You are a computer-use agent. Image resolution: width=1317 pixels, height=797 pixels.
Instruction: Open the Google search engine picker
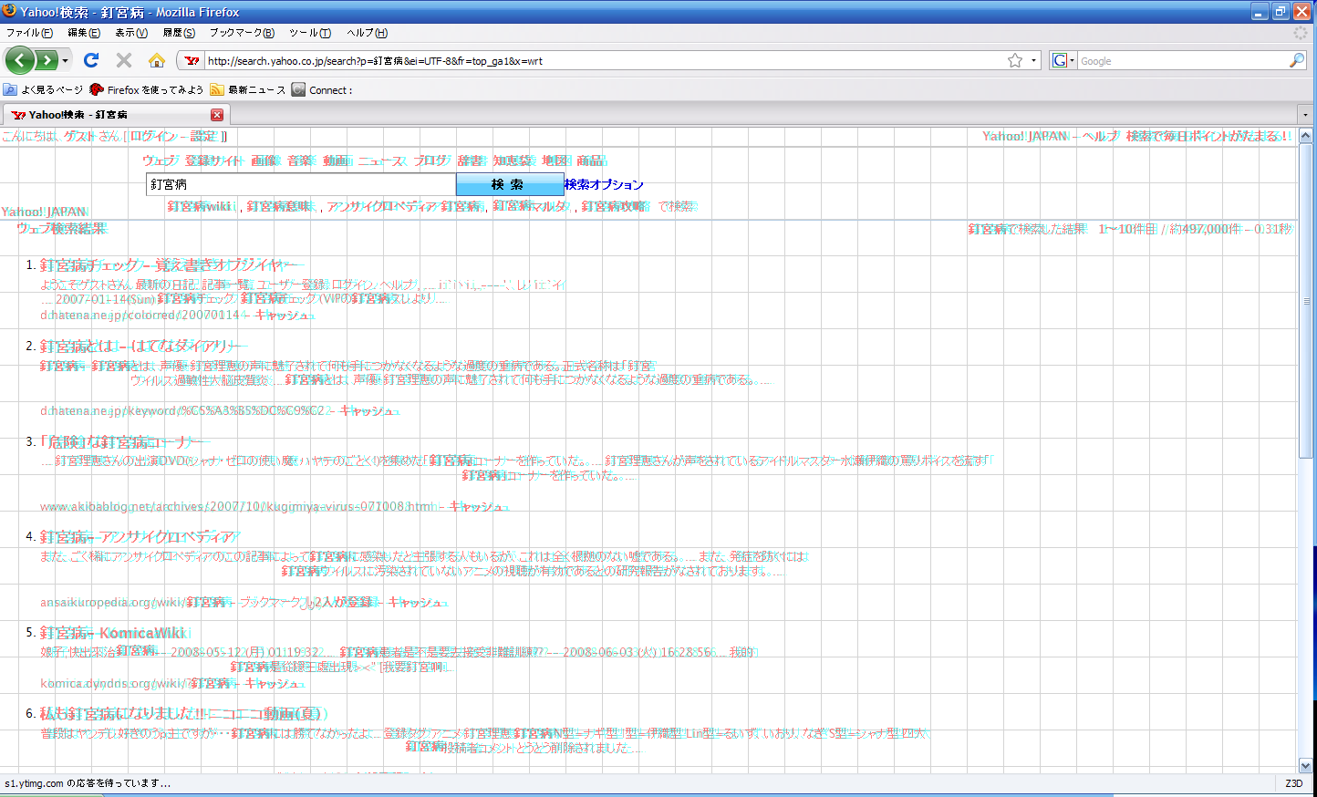pyautogui.click(x=1063, y=60)
